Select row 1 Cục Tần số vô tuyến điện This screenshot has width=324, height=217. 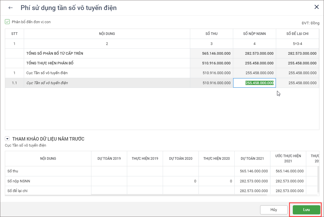point(47,73)
